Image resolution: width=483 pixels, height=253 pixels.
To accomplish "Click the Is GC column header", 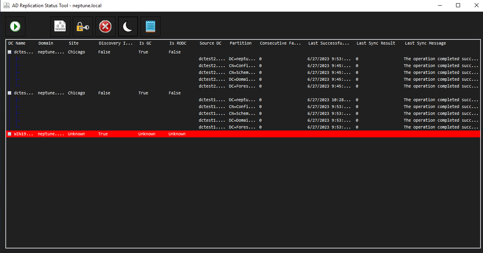I will pos(145,43).
